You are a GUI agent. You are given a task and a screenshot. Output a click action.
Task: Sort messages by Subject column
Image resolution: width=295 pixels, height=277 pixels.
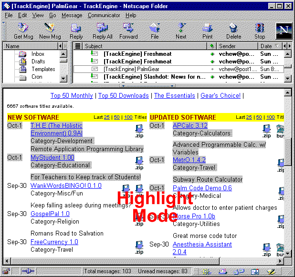(x=145, y=46)
